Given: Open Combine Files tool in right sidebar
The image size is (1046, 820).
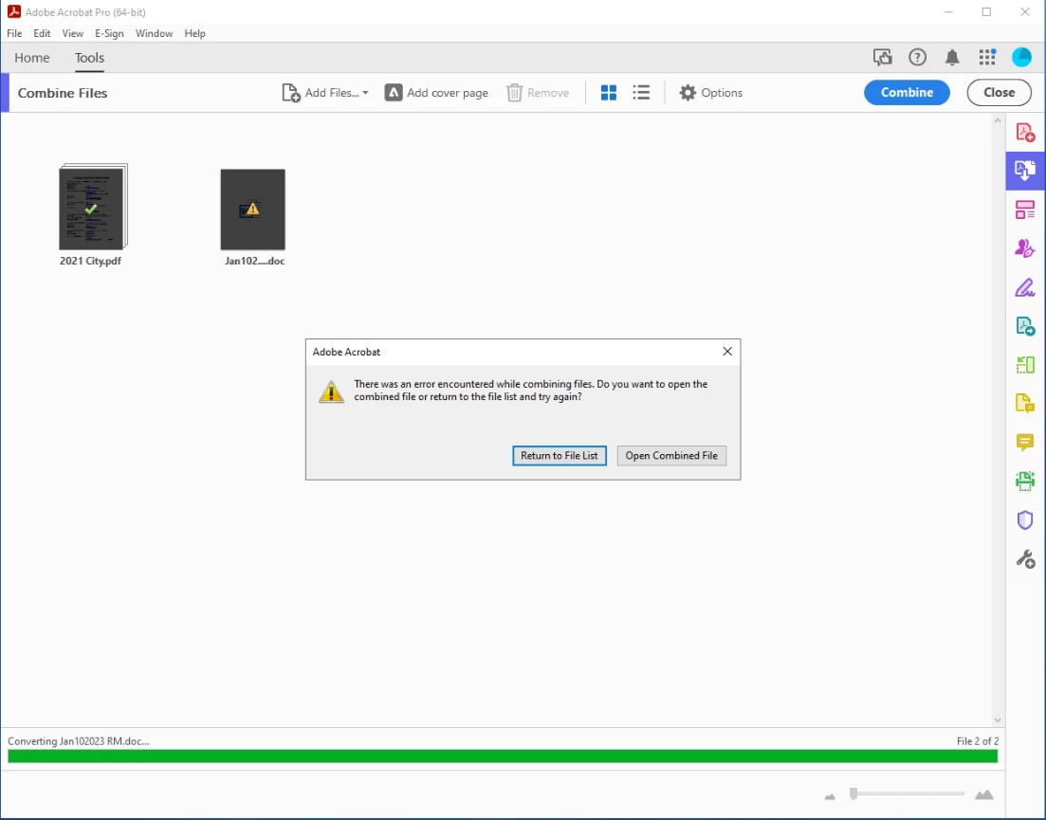Looking at the screenshot, I should 1025,171.
